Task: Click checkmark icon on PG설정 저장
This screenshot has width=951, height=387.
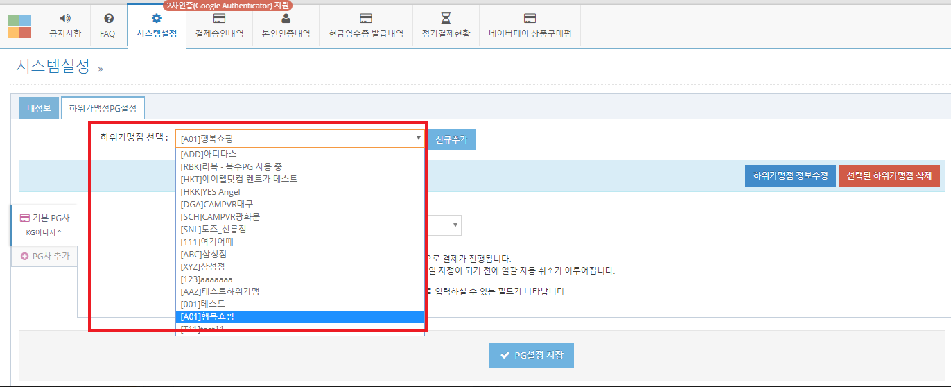Action: tap(504, 355)
